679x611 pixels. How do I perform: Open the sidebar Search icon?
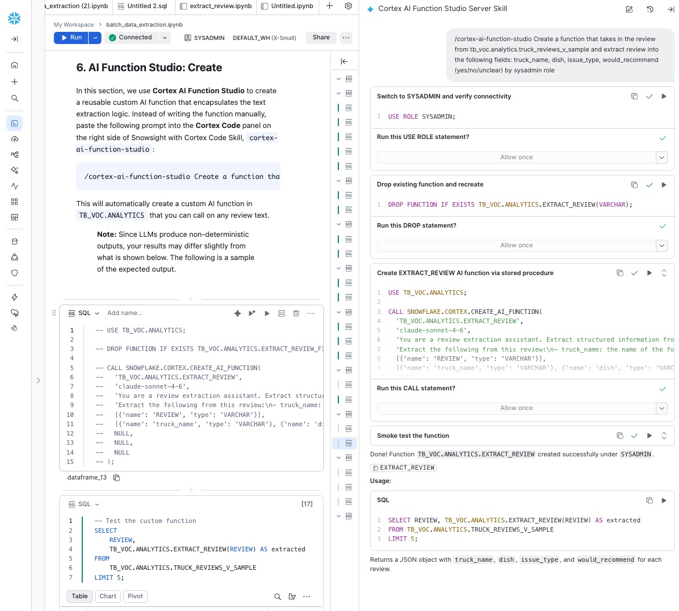coord(14,98)
